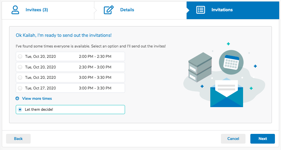Switch to the Details step tab
The image size is (281, 150).
pos(140,10)
